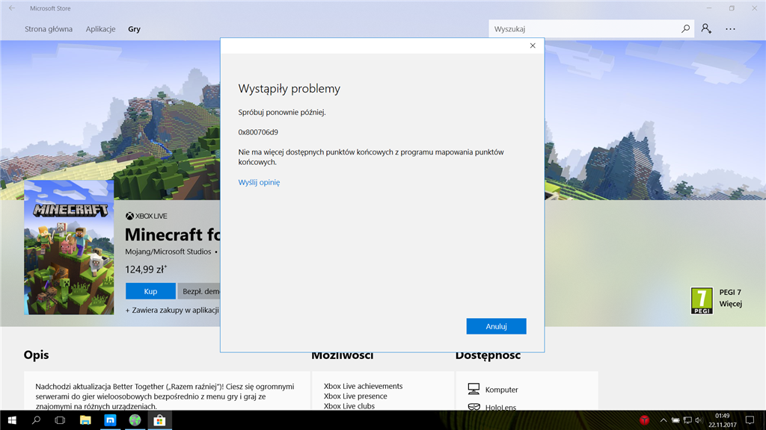This screenshot has width=766, height=430.
Task: Click Zawiera zakupy w aplikacji text
Action: pos(172,310)
